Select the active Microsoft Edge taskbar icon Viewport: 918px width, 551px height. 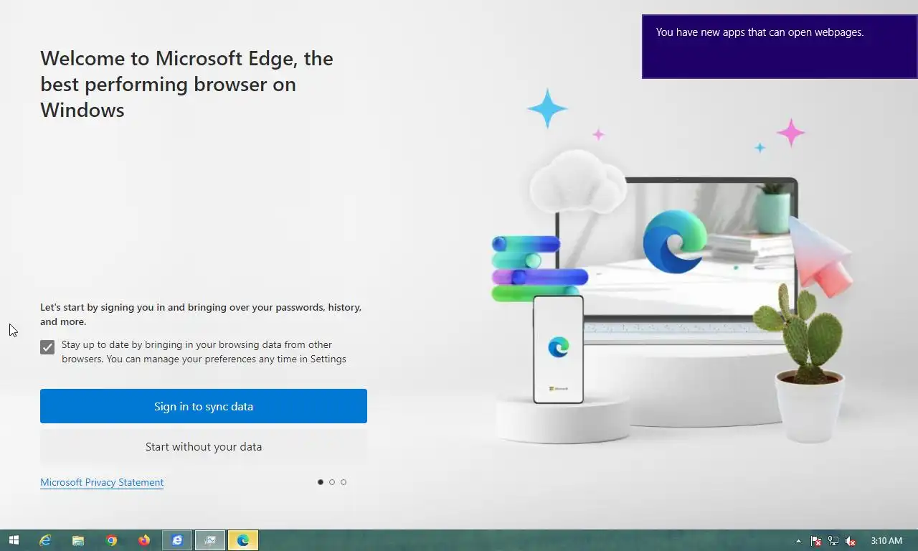click(x=243, y=540)
